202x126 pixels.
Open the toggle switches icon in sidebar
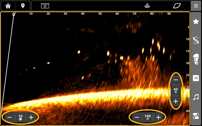click(196, 116)
